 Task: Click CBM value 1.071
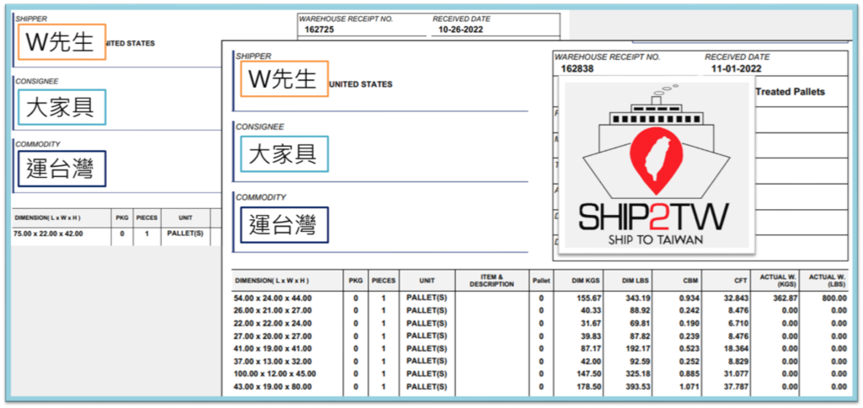pyautogui.click(x=689, y=387)
